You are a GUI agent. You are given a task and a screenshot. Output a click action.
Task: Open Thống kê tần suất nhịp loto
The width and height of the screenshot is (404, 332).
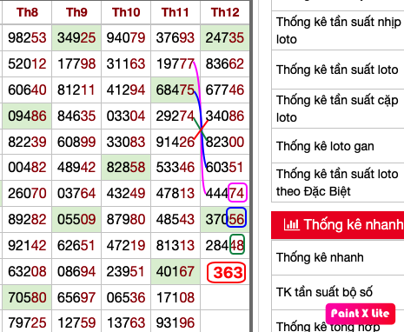pyautogui.click(x=338, y=30)
